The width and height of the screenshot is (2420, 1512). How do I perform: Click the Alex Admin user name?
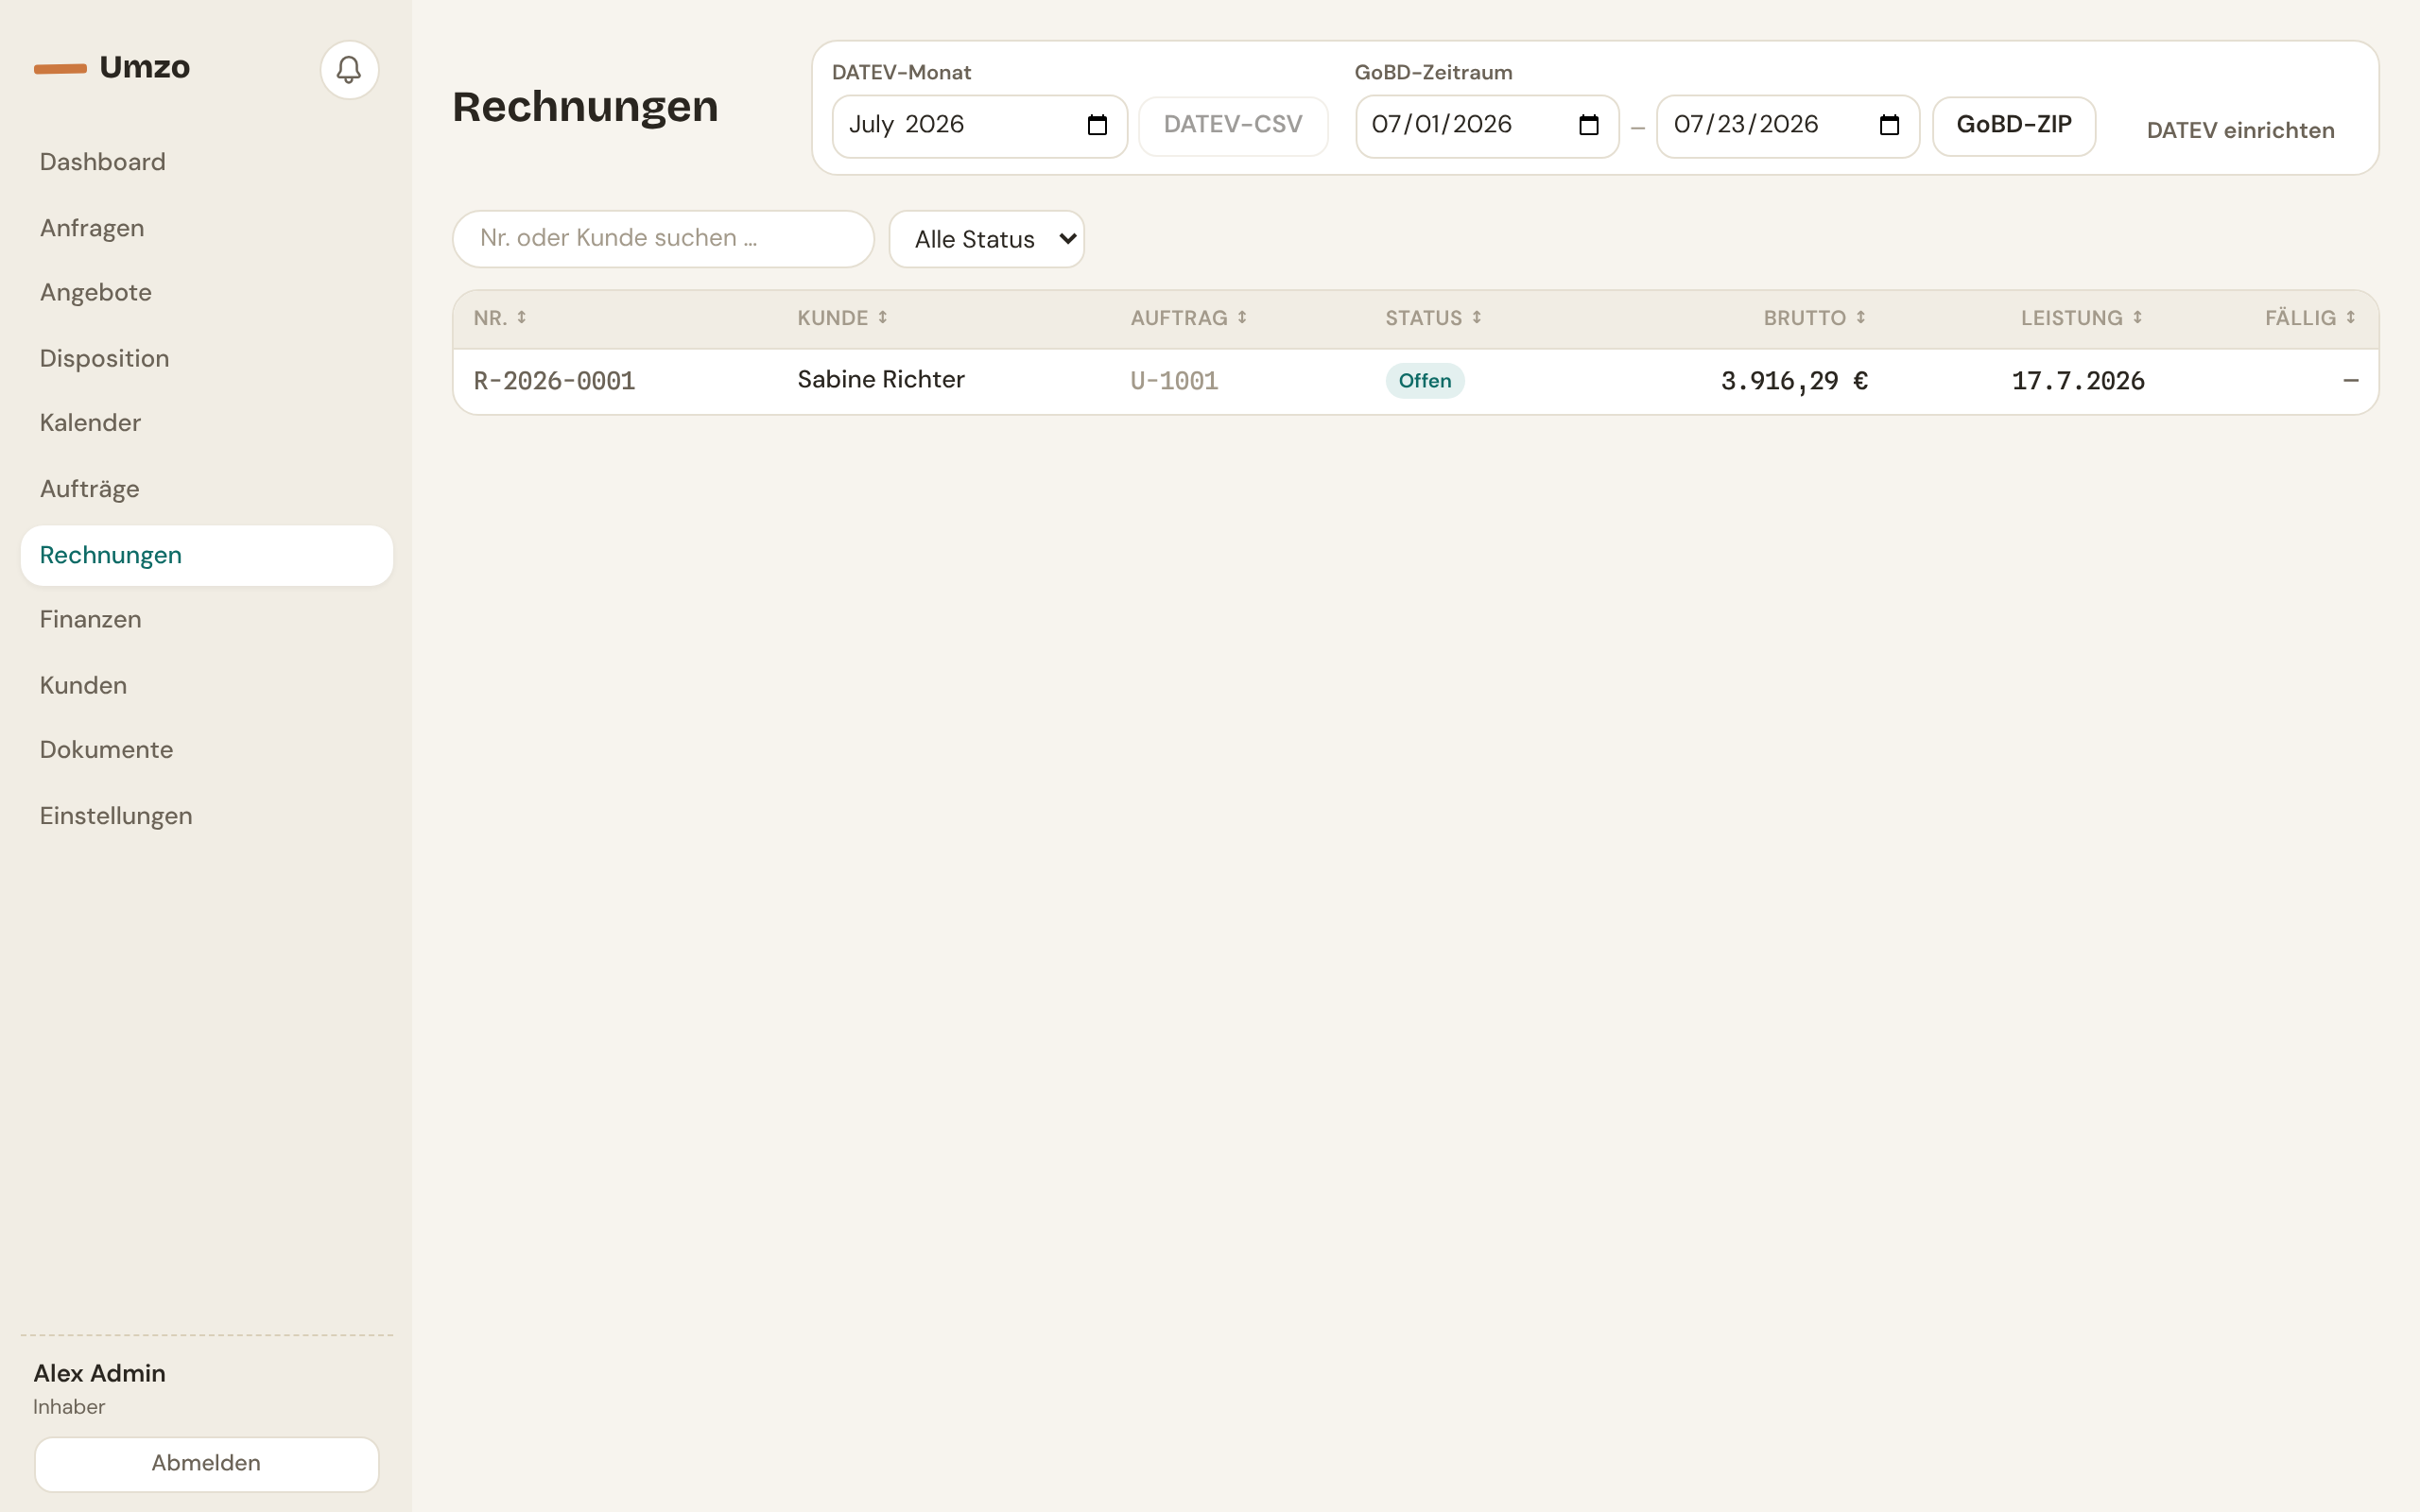point(99,1373)
